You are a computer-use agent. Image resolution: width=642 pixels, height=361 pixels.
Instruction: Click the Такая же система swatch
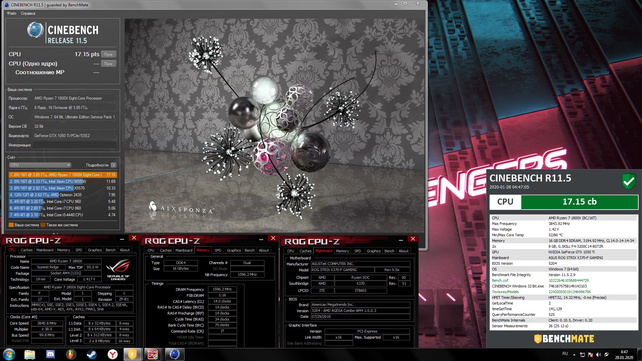pyautogui.click(x=43, y=225)
